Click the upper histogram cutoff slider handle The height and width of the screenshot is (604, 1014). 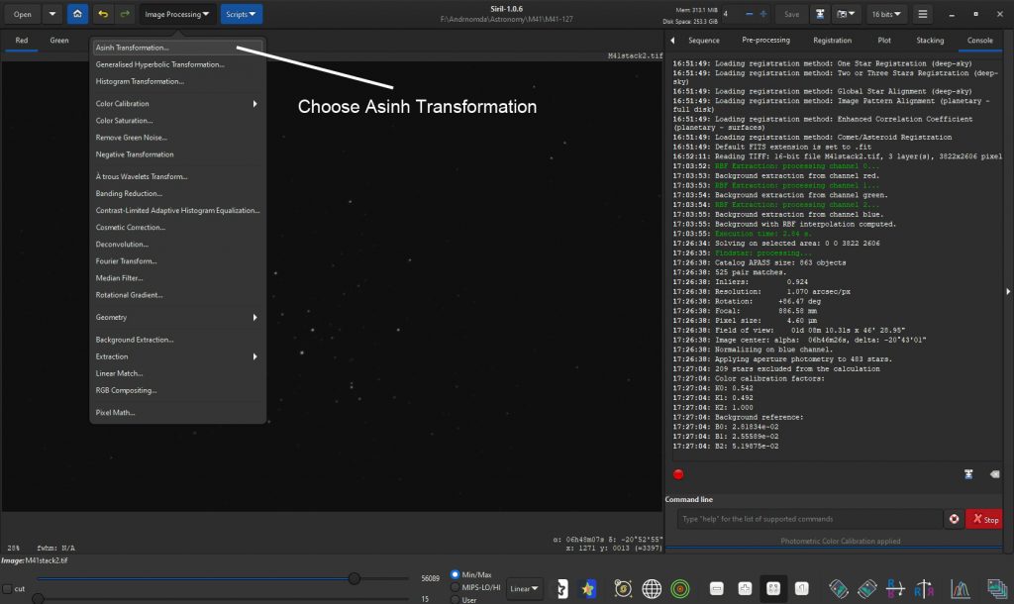(x=355, y=578)
